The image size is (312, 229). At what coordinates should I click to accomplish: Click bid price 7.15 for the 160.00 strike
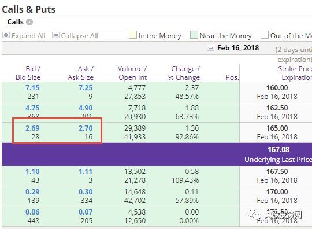click(32, 88)
